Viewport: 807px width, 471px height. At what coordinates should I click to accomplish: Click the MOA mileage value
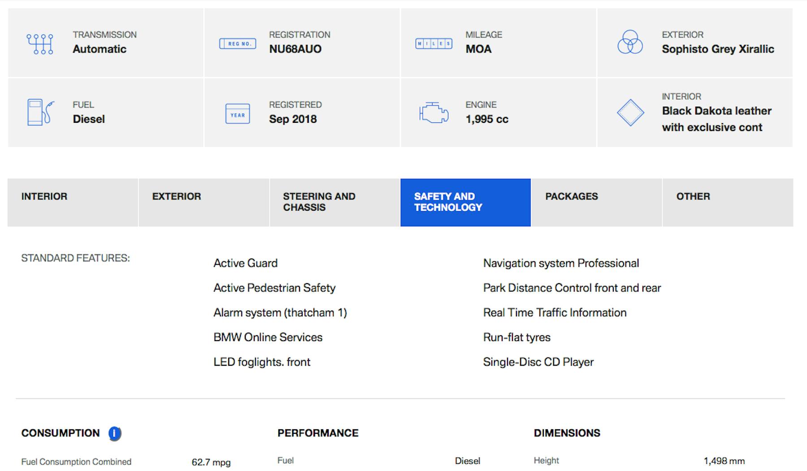point(478,49)
